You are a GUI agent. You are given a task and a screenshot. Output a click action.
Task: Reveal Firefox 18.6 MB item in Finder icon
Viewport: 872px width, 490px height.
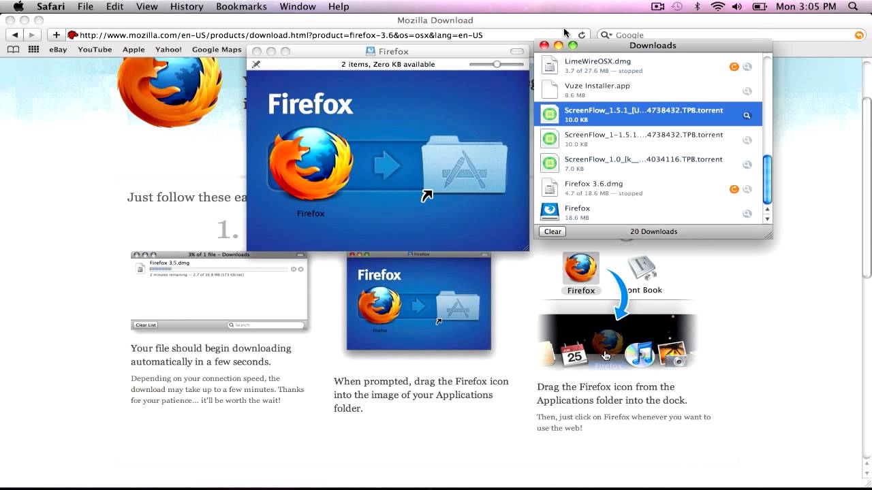point(747,214)
